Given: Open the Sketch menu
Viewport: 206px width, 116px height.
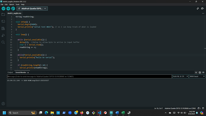Looking at the screenshot, I should 12,4.
